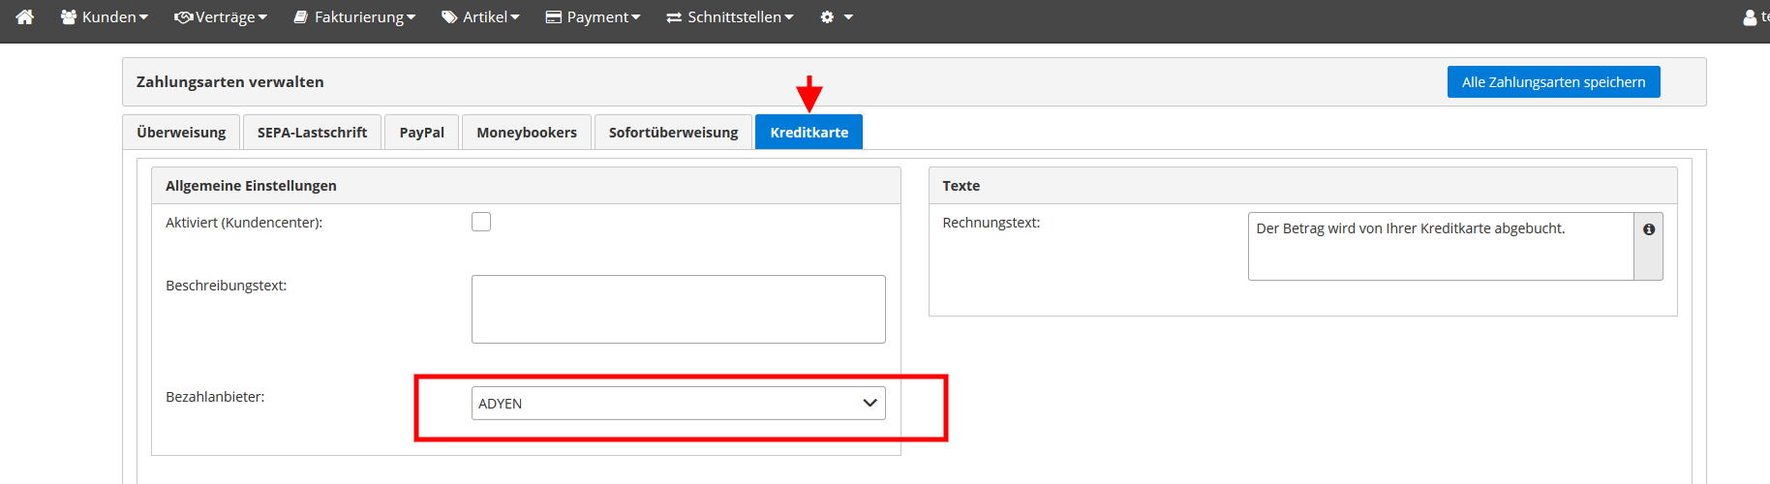This screenshot has width=1770, height=484.
Task: Go to the PayPal tab
Action: pyautogui.click(x=421, y=133)
